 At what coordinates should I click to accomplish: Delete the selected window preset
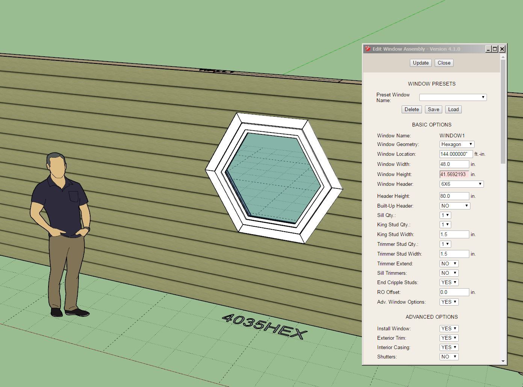click(x=411, y=109)
